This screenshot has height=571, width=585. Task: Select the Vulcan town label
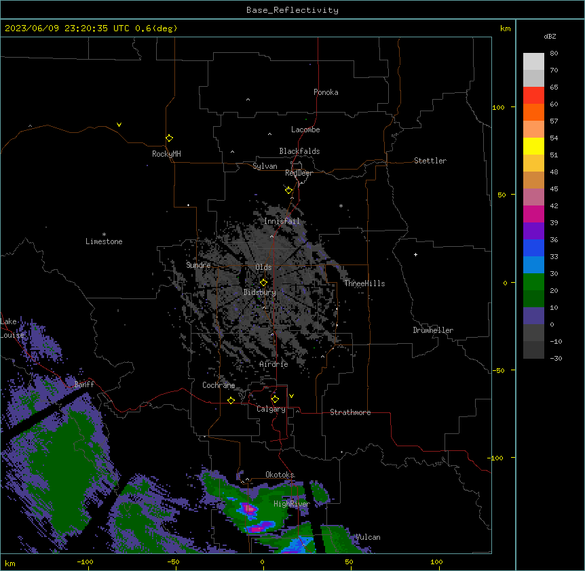tap(367, 537)
